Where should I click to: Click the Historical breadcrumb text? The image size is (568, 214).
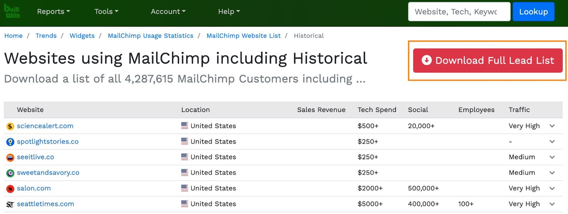(309, 36)
